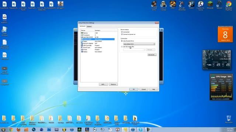Open Skype from the taskbar
The image size is (236, 132).
(x=140, y=129)
